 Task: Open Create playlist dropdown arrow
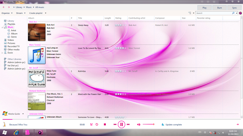click(x=46, y=13)
